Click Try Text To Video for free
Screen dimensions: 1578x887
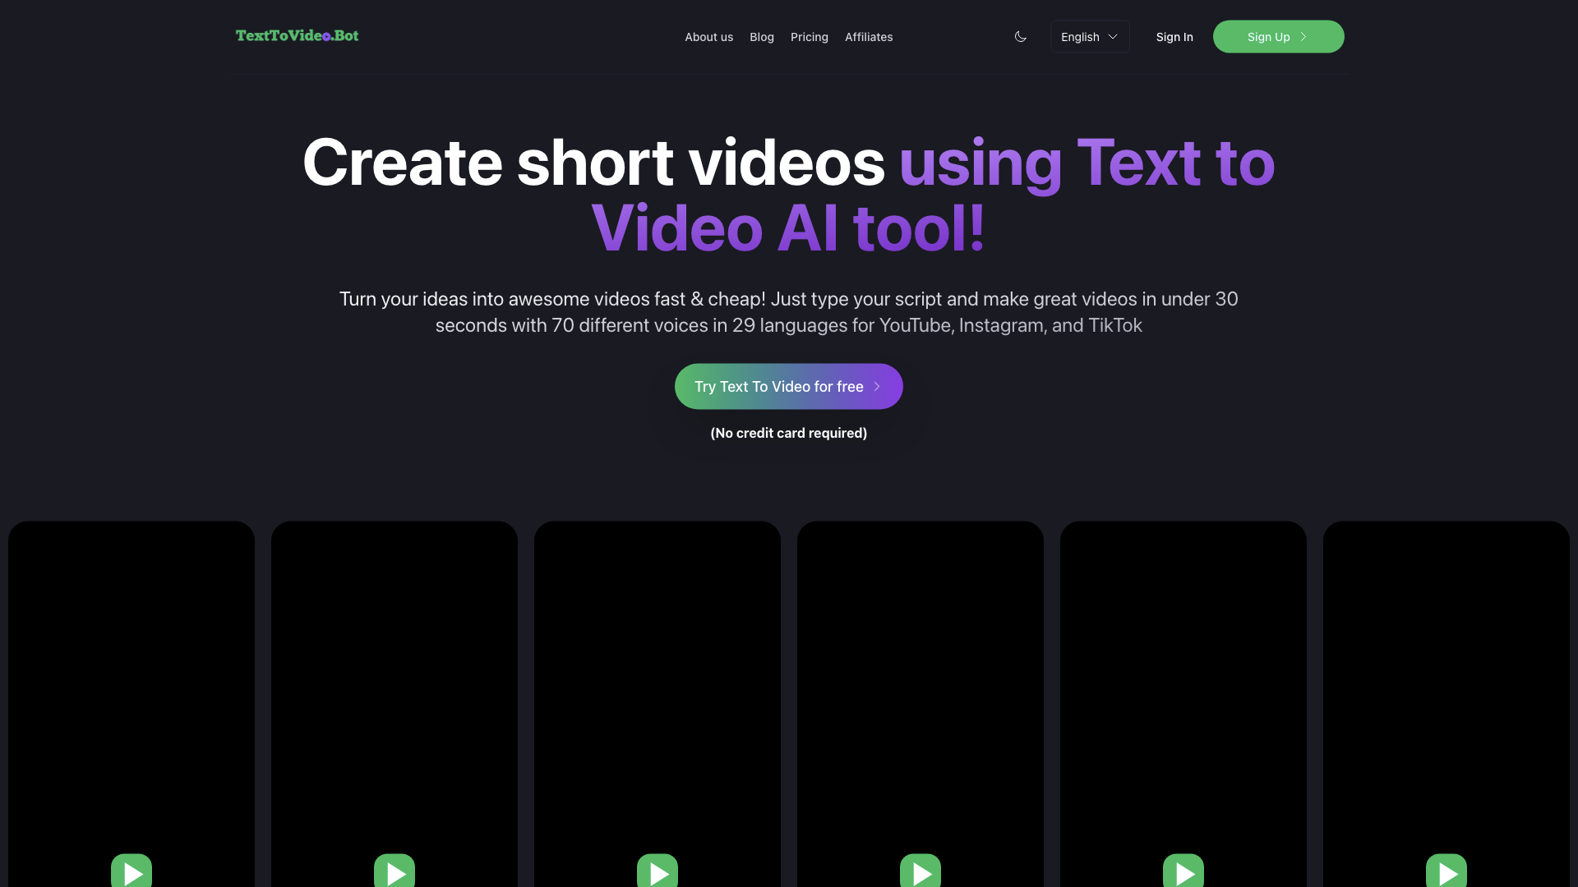(x=788, y=387)
